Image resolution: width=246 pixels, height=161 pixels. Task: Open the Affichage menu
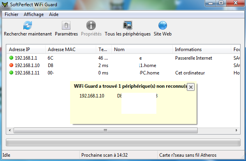coord(34,14)
